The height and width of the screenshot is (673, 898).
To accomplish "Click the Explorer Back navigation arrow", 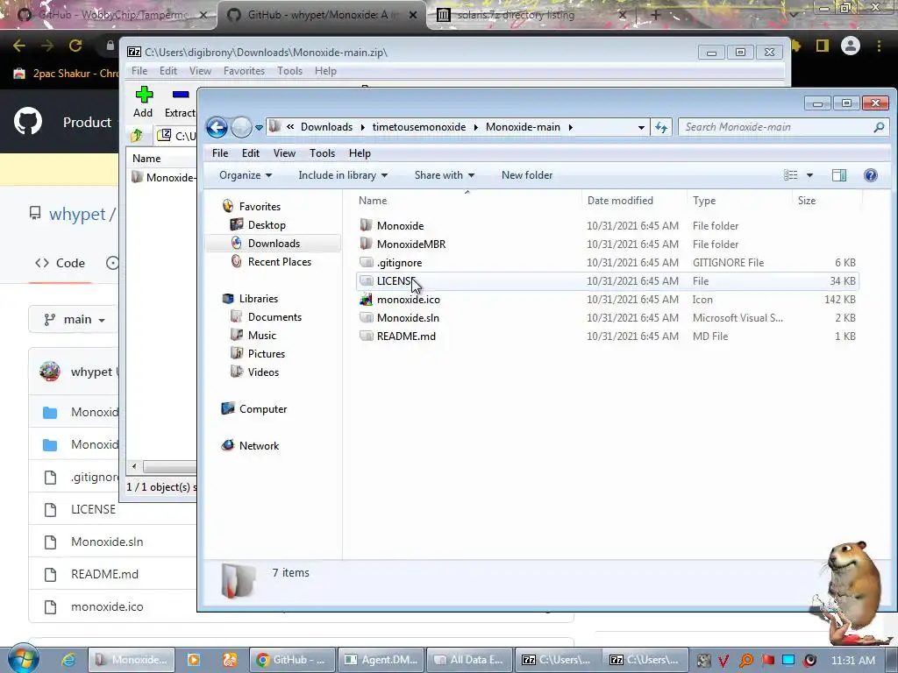I will (217, 127).
